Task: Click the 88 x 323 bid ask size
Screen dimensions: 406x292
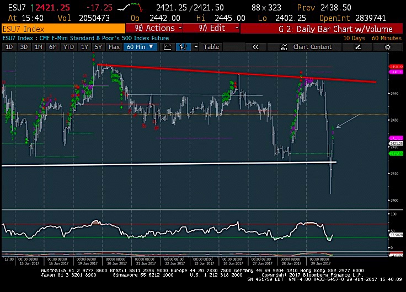Action: click(x=266, y=8)
